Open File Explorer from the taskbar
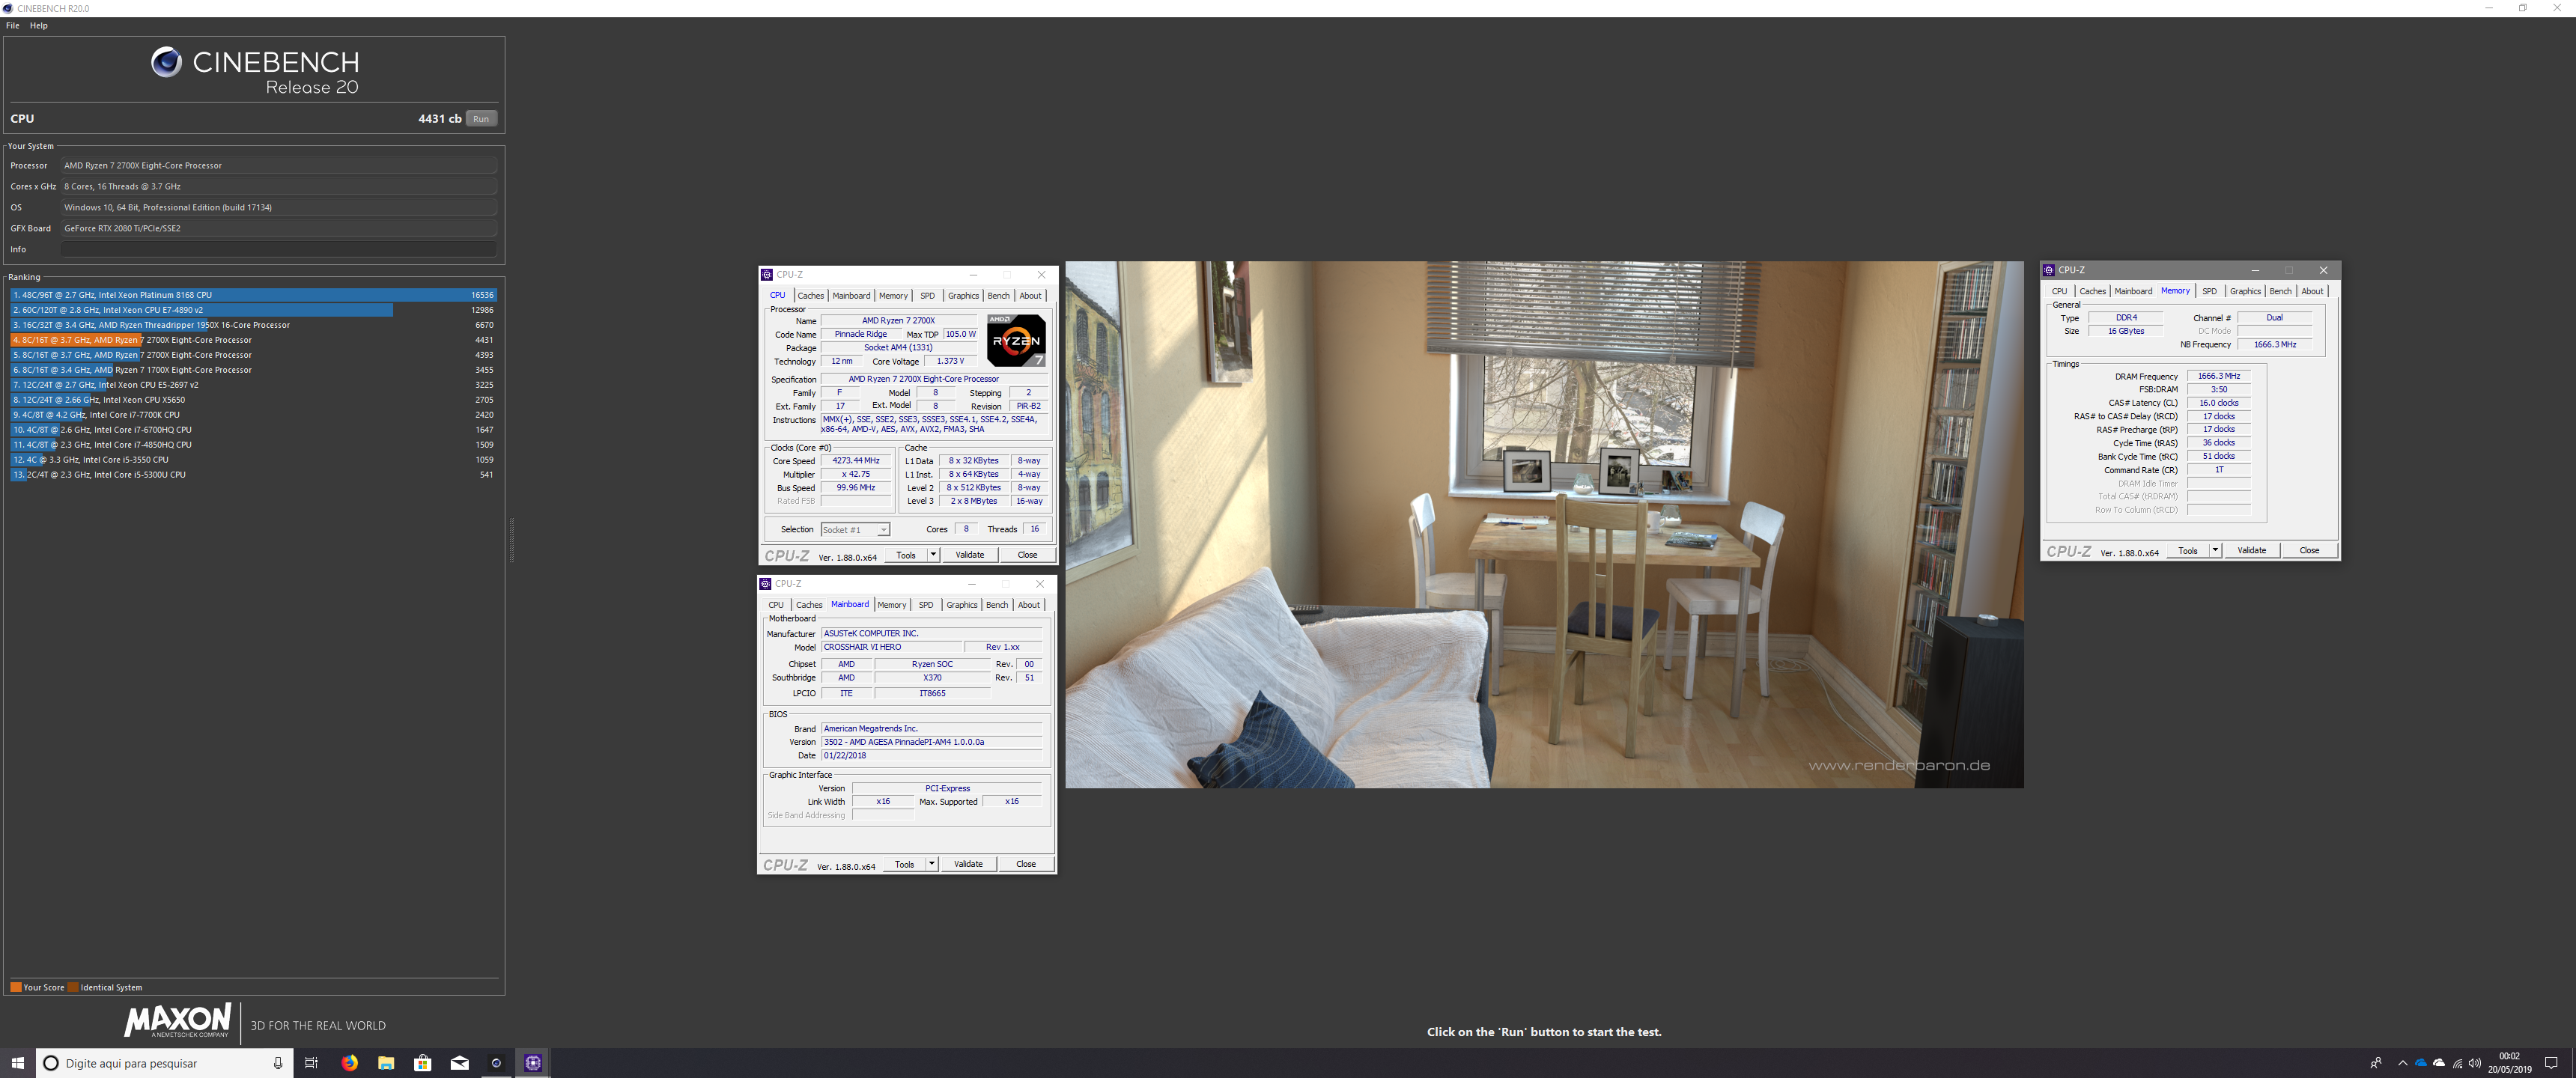 coord(386,1063)
